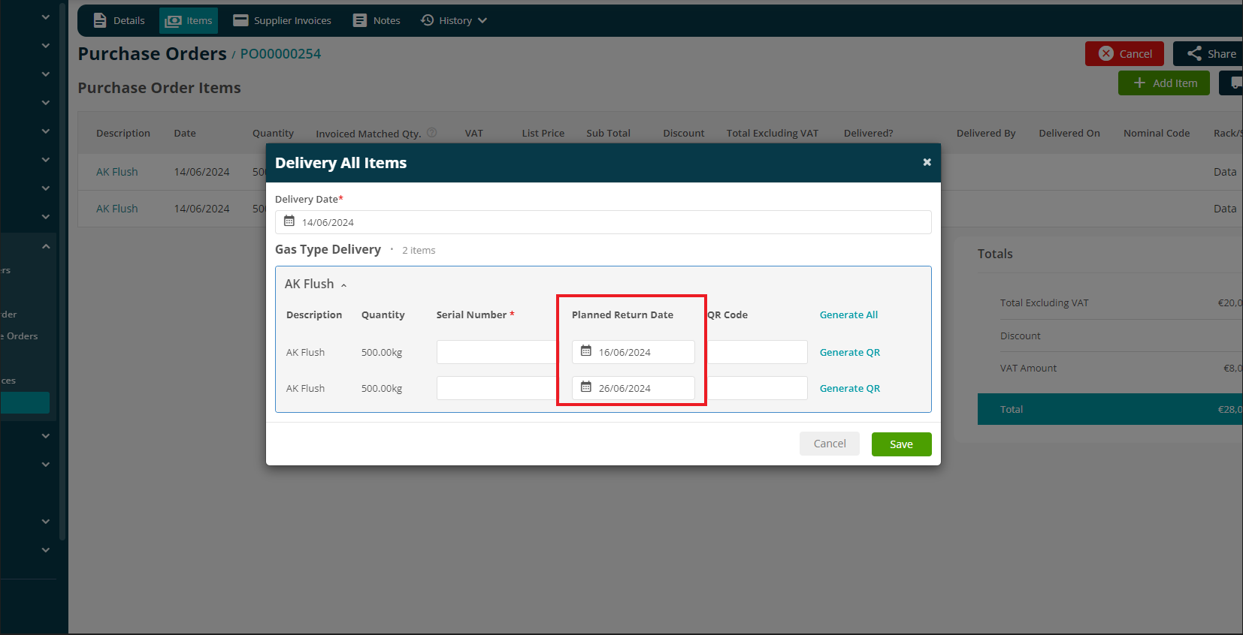This screenshot has width=1243, height=635.
Task: Click the Date column header
Action: (x=185, y=133)
